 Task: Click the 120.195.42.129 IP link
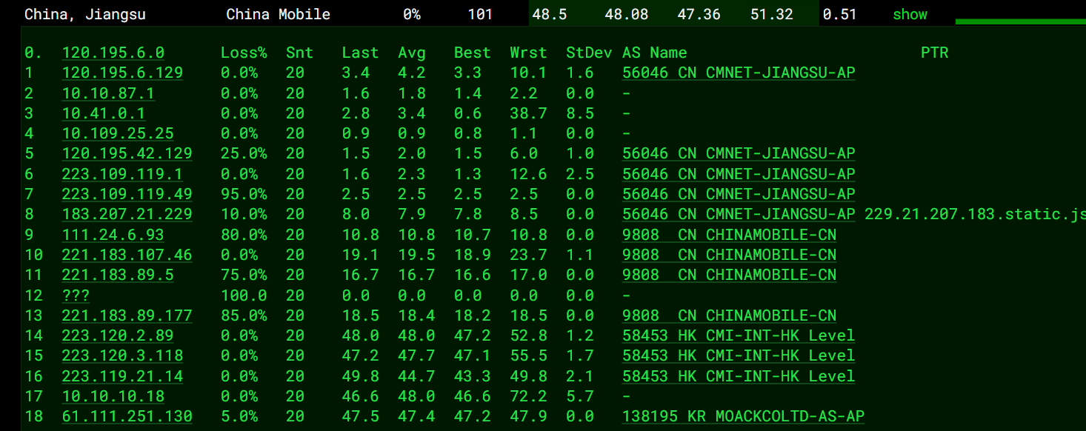click(127, 153)
